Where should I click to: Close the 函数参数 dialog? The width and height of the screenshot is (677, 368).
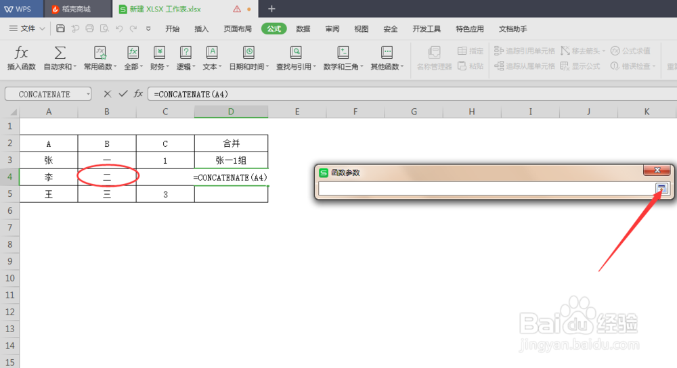click(657, 170)
